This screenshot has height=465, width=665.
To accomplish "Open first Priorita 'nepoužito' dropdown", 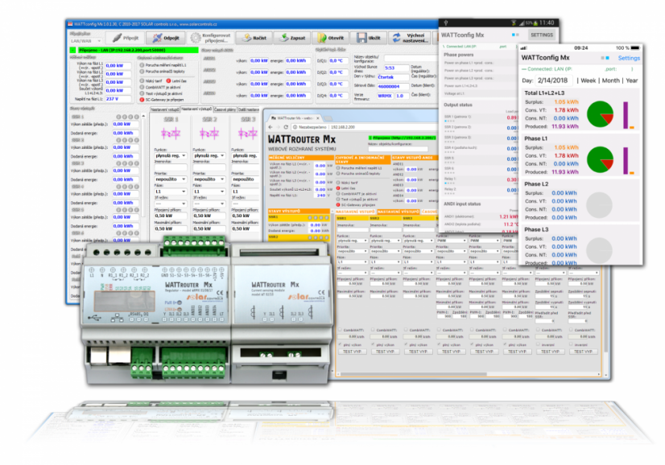I will pyautogui.click(x=169, y=179).
